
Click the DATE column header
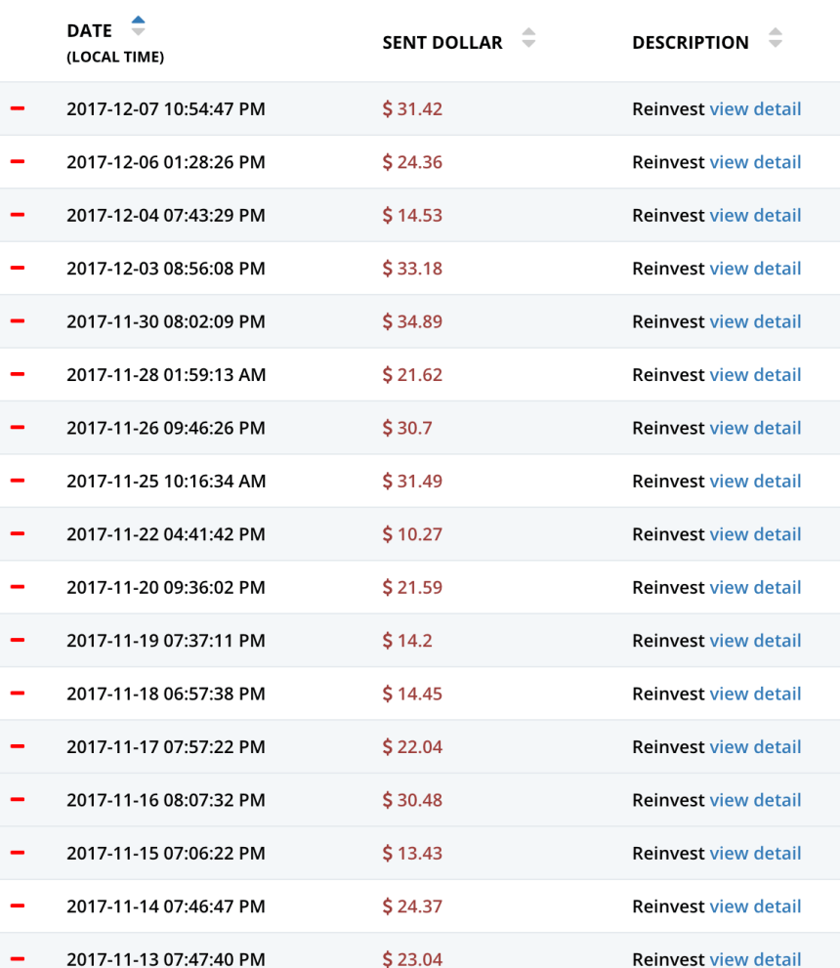[89, 31]
